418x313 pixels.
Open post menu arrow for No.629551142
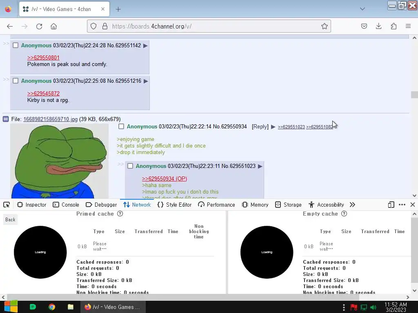click(145, 46)
